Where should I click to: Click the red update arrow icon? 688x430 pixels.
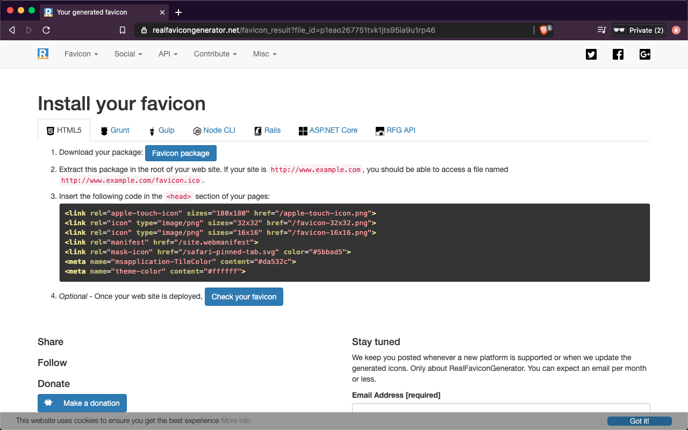pyautogui.click(x=676, y=30)
